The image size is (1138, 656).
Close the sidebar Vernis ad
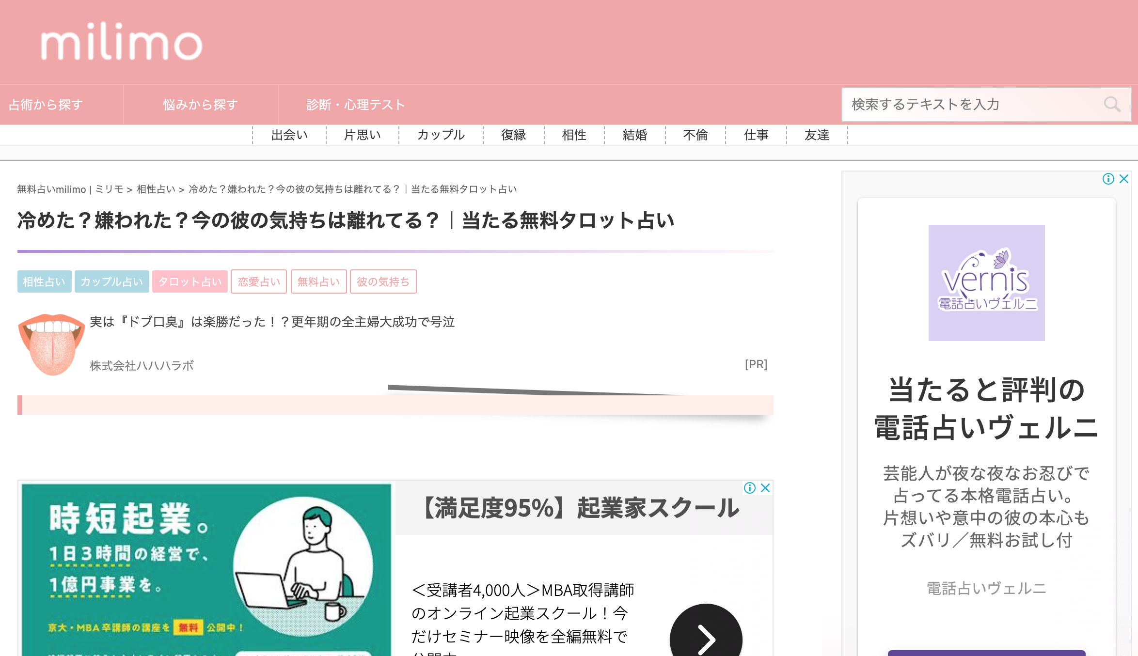(1124, 179)
